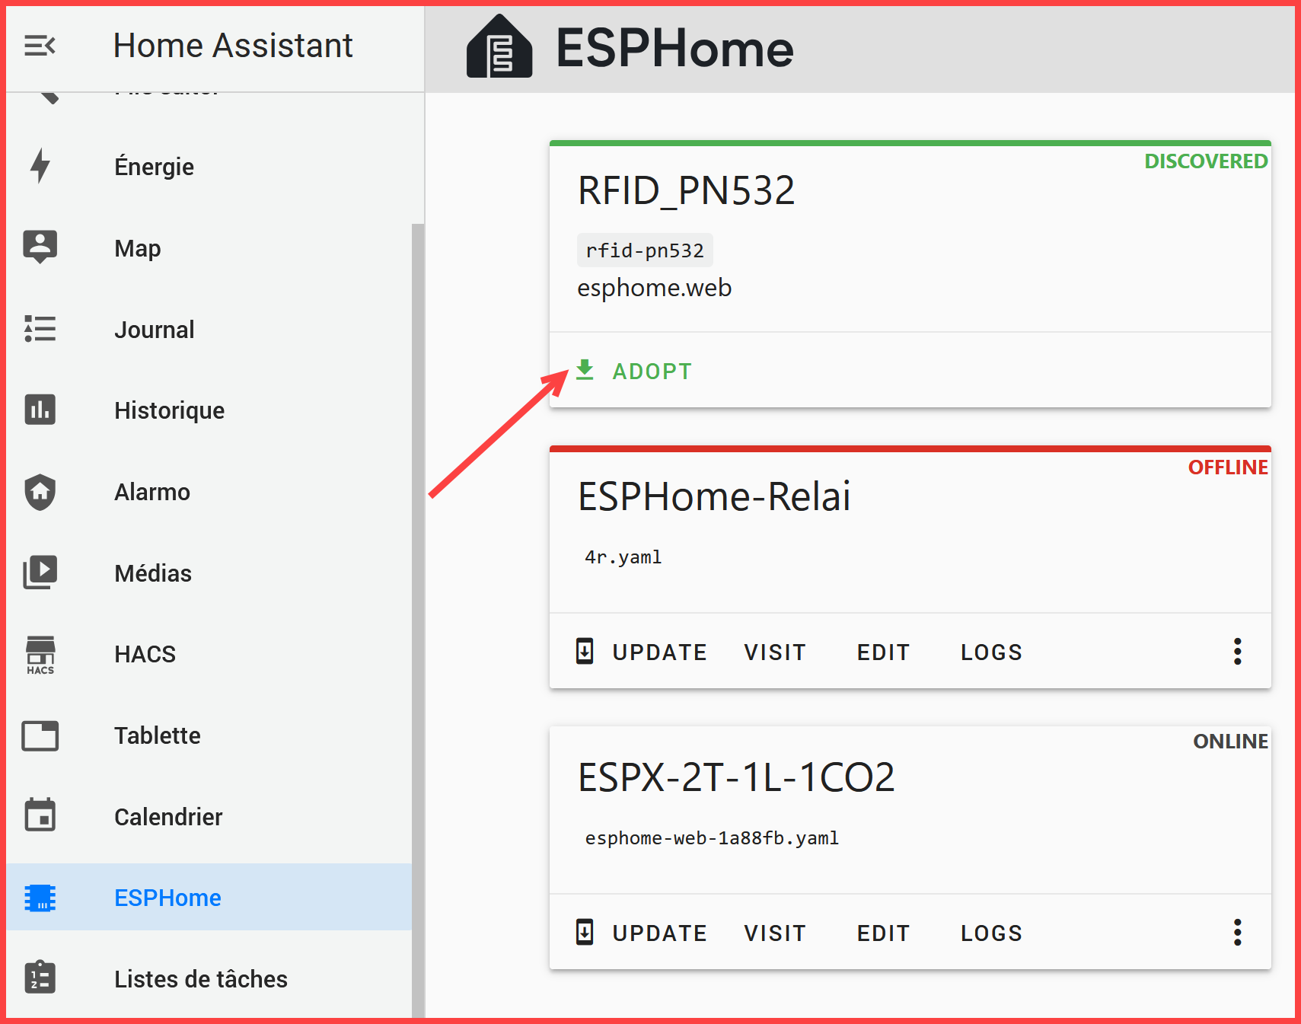Image resolution: width=1301 pixels, height=1024 pixels.
Task: Click UPDATE on ESPX-2T-1L-1CO2 card
Action: tap(659, 933)
